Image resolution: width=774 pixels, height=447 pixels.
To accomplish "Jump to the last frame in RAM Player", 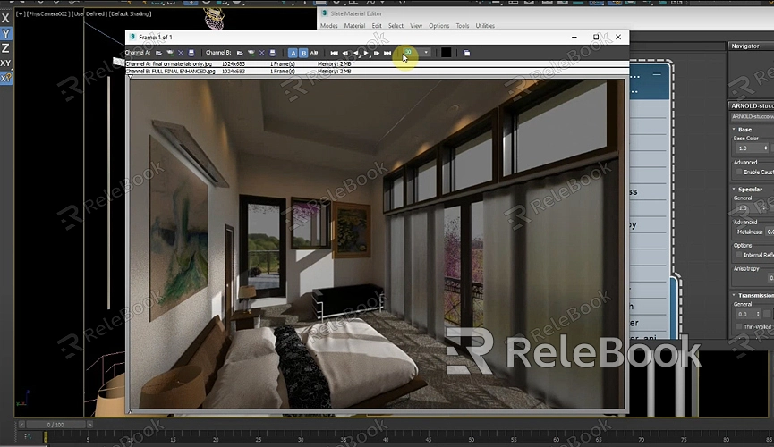I will pyautogui.click(x=387, y=53).
